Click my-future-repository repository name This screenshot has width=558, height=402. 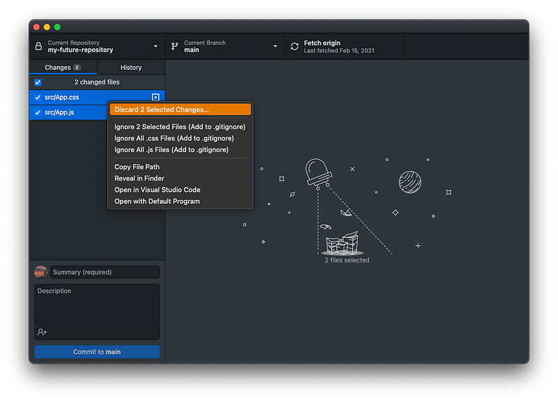point(80,50)
